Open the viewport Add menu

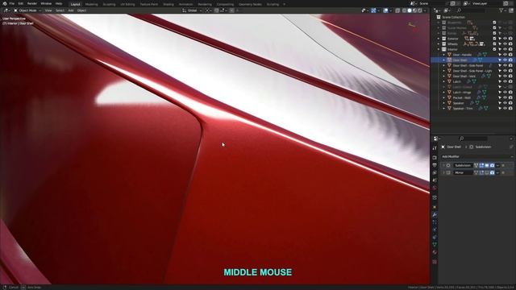tap(71, 10)
